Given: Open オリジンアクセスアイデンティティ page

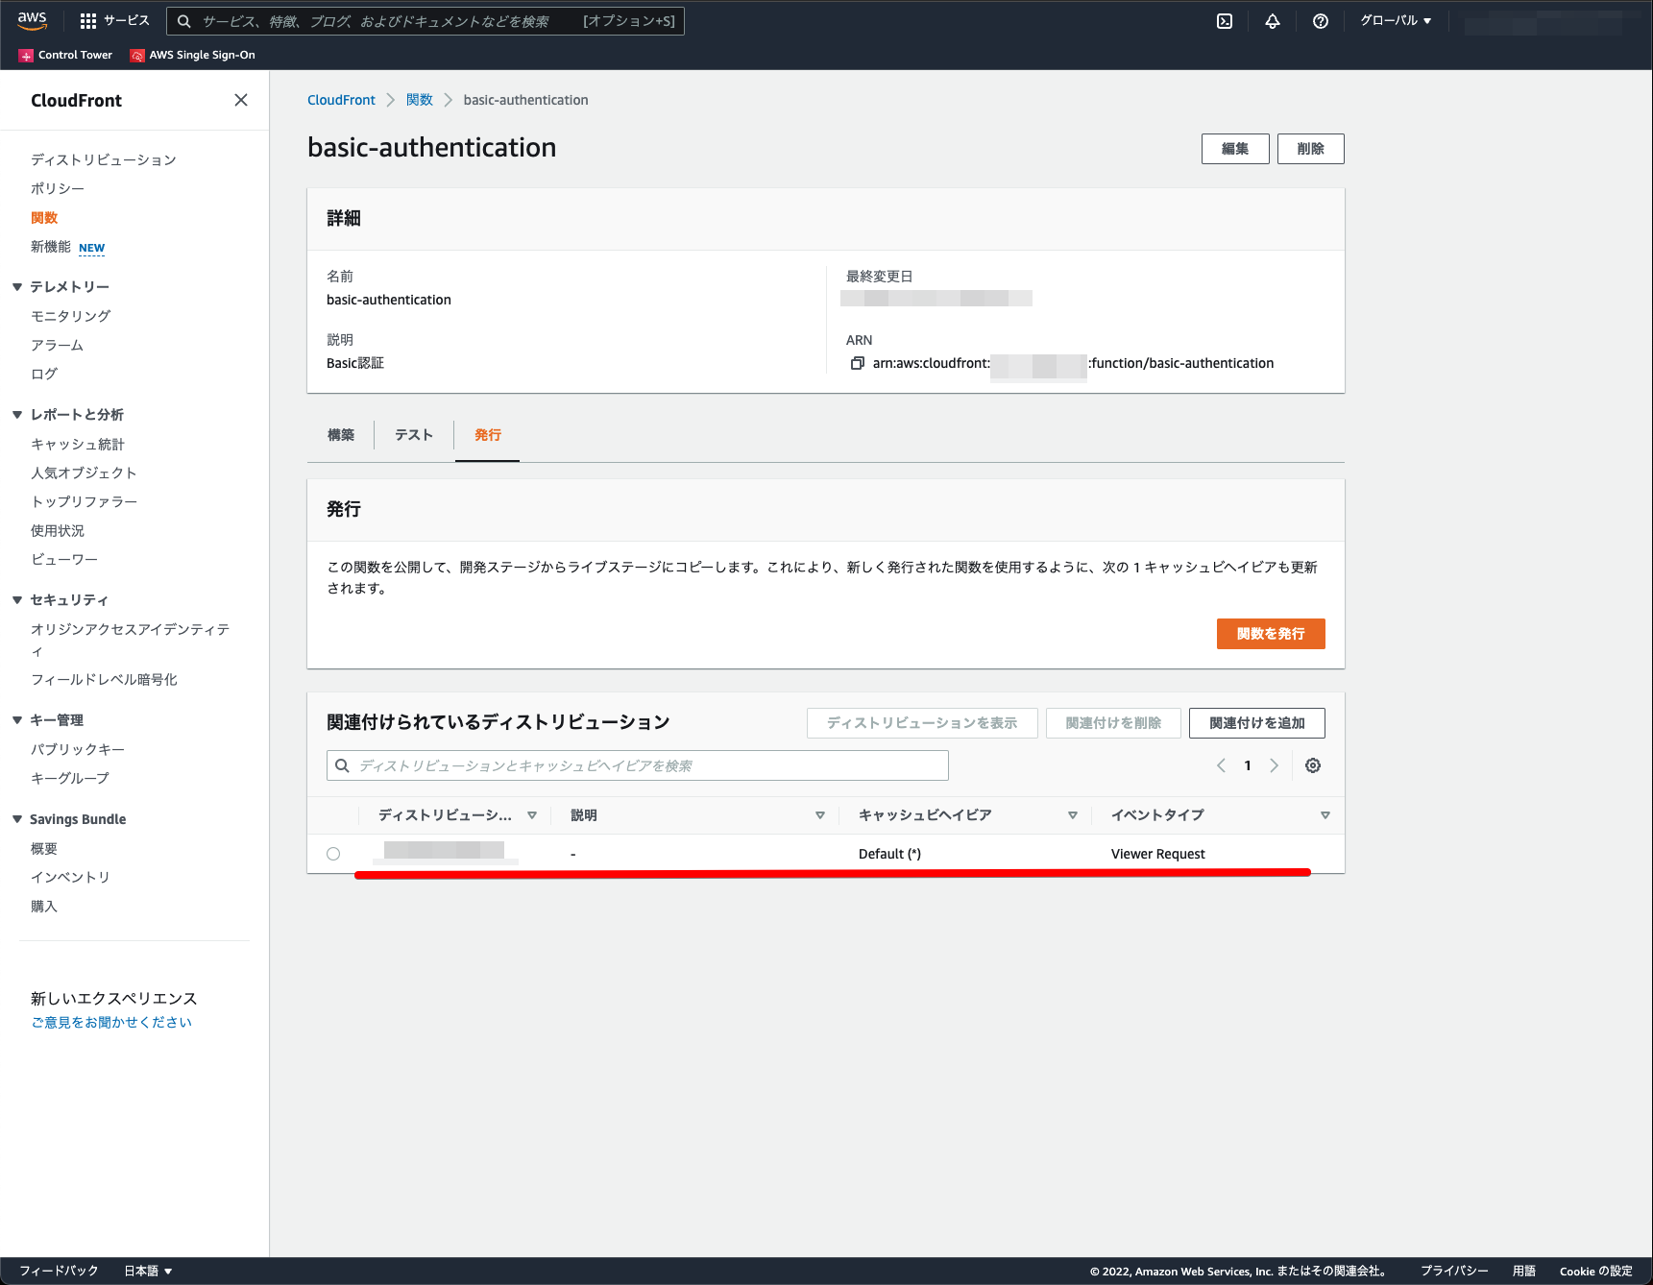Looking at the screenshot, I should [x=131, y=640].
